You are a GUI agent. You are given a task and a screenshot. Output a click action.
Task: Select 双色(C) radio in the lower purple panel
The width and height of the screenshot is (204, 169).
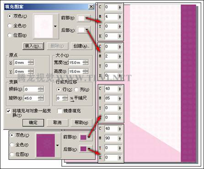click(x=12, y=135)
